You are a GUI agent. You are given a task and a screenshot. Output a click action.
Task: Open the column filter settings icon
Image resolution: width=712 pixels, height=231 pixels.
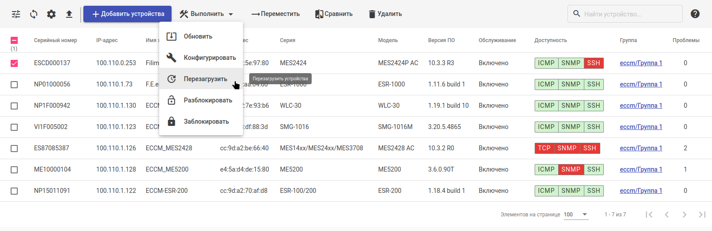coord(16,14)
